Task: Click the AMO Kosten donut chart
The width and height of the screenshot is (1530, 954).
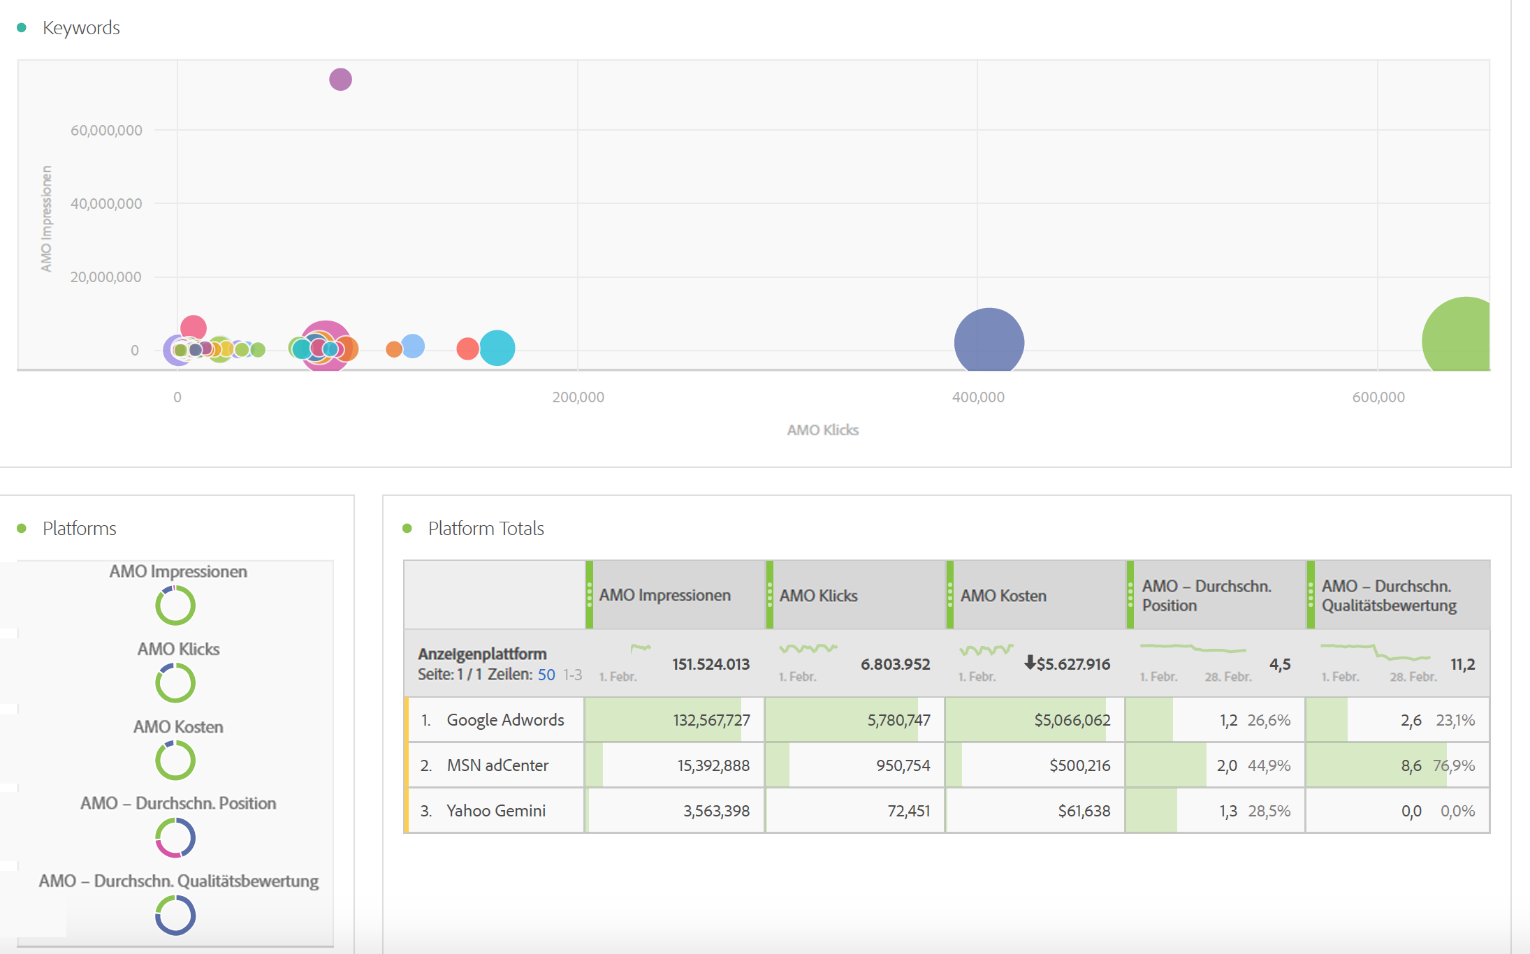Action: [175, 760]
